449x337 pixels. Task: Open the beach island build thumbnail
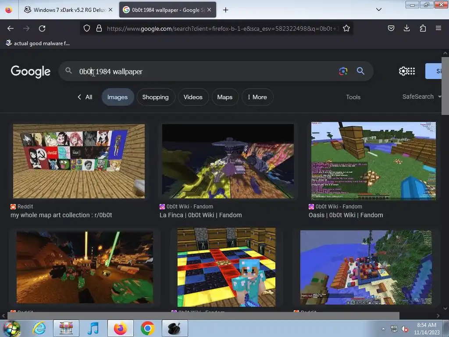point(366,267)
